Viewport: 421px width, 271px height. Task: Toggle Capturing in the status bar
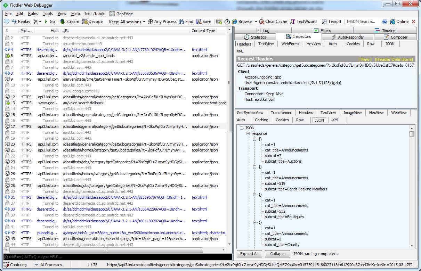pyautogui.click(x=16, y=265)
